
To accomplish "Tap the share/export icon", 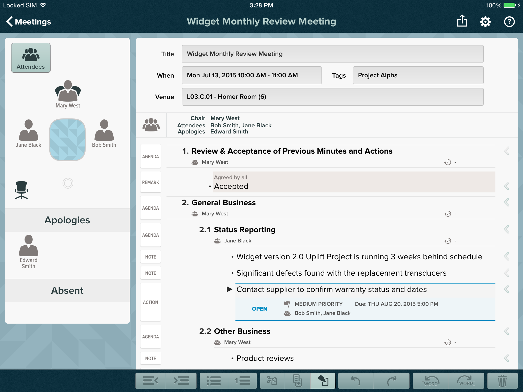I will pos(462,21).
